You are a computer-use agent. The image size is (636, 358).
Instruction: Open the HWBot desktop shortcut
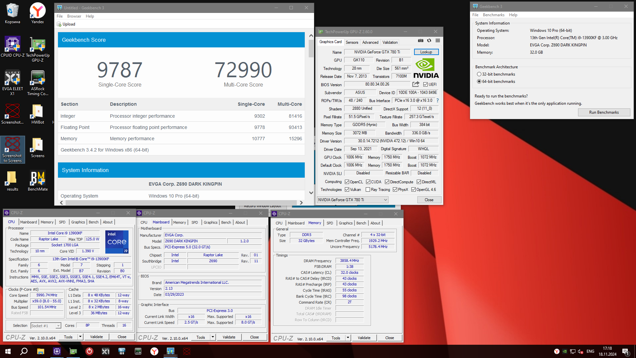[x=38, y=114]
